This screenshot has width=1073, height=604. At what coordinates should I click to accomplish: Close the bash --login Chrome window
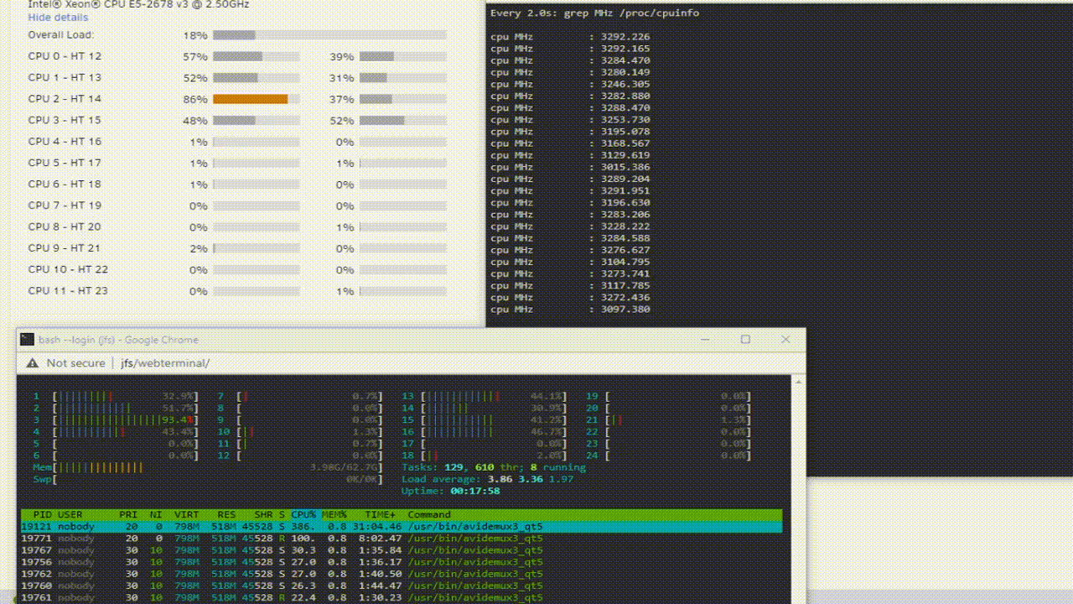785,340
